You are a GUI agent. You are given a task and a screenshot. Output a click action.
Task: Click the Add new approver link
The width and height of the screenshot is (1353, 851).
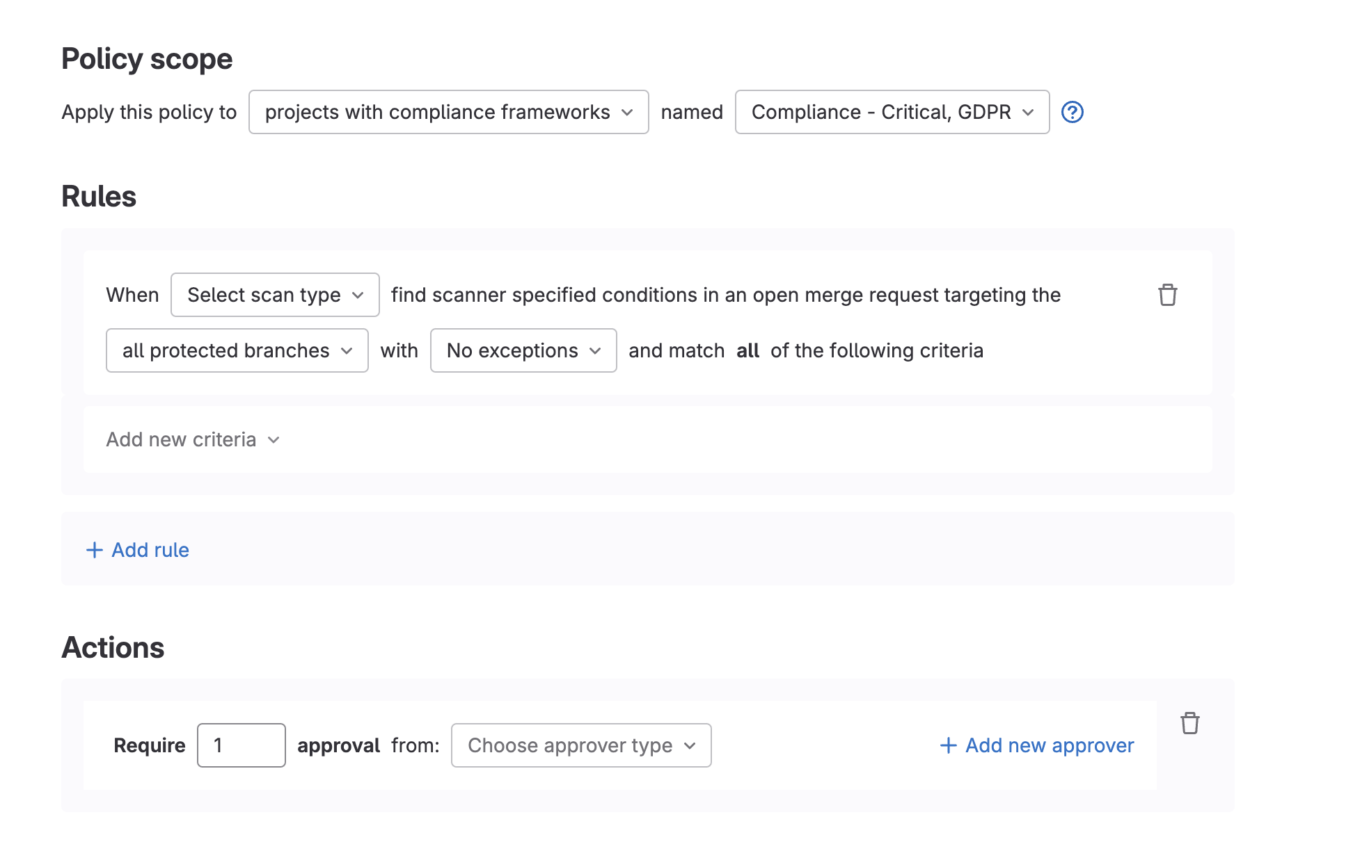pyautogui.click(x=1037, y=744)
